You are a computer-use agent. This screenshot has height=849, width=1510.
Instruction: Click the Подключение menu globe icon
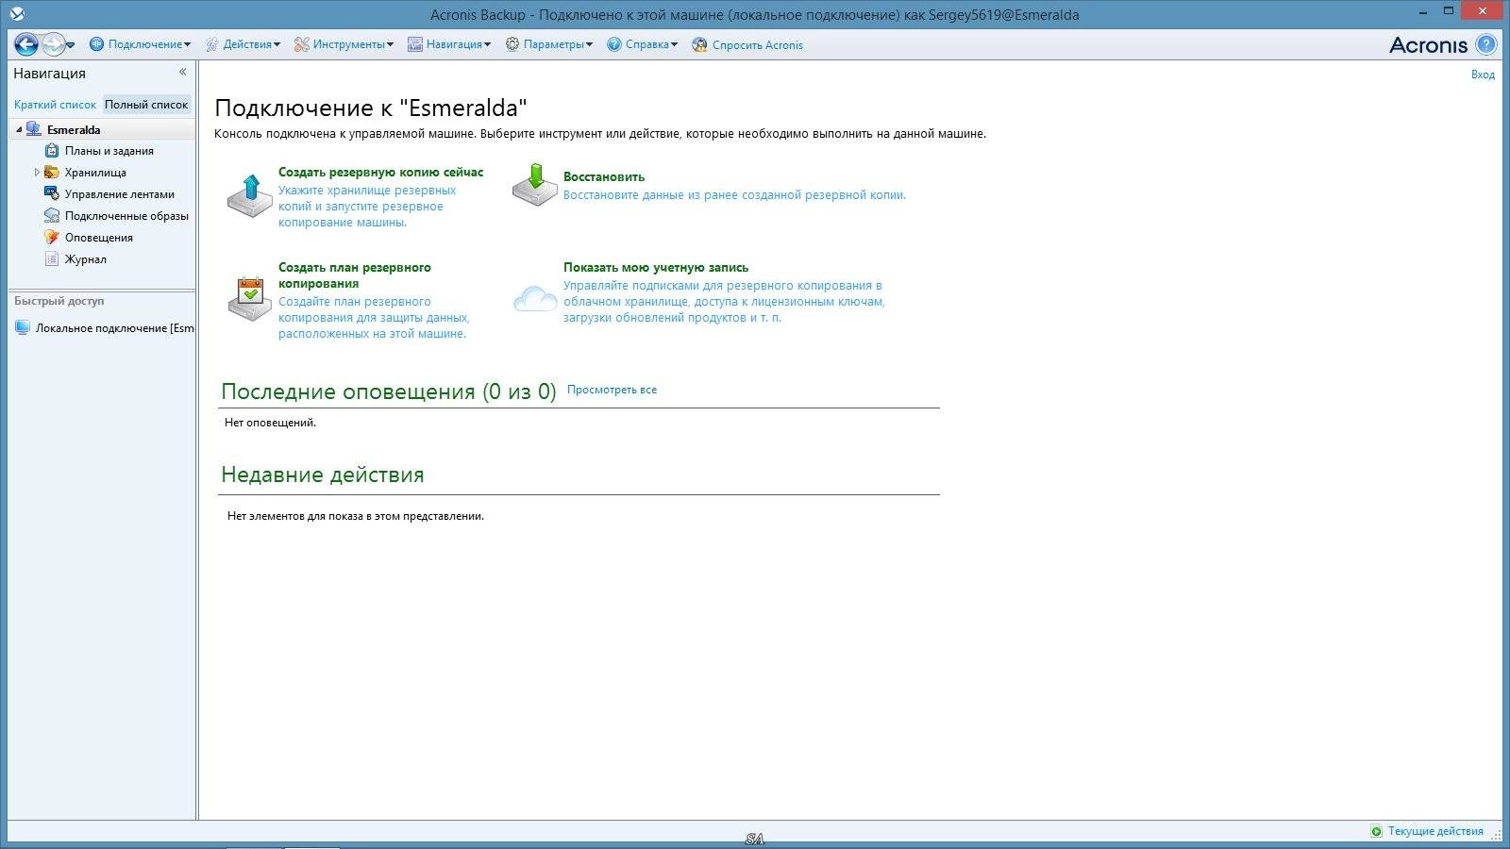click(x=96, y=44)
